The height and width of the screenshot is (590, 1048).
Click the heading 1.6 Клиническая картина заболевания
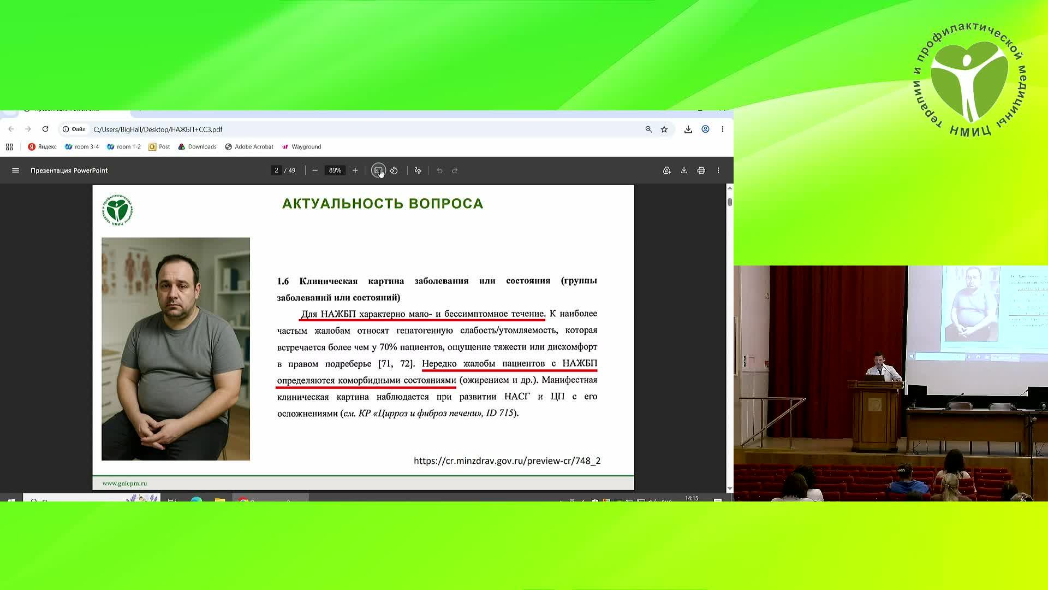pyautogui.click(x=437, y=289)
